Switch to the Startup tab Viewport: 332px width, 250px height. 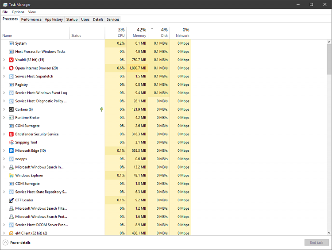(x=72, y=19)
